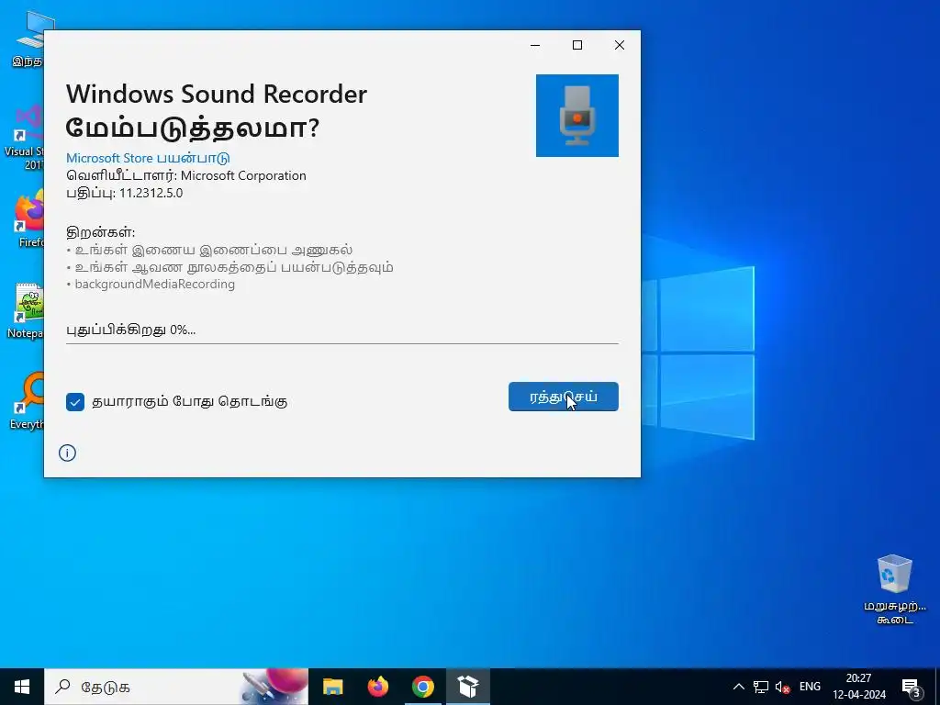The image size is (940, 705).
Task: Close the installer window
Action: (x=620, y=45)
